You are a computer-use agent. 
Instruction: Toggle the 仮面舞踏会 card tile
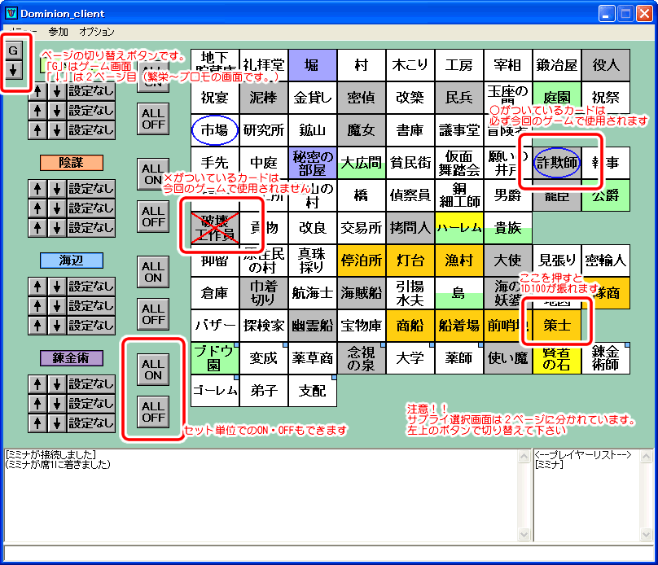point(458,163)
